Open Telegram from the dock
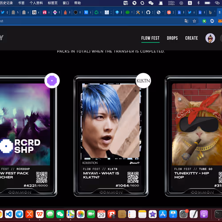 pyautogui.click(x=19, y=214)
